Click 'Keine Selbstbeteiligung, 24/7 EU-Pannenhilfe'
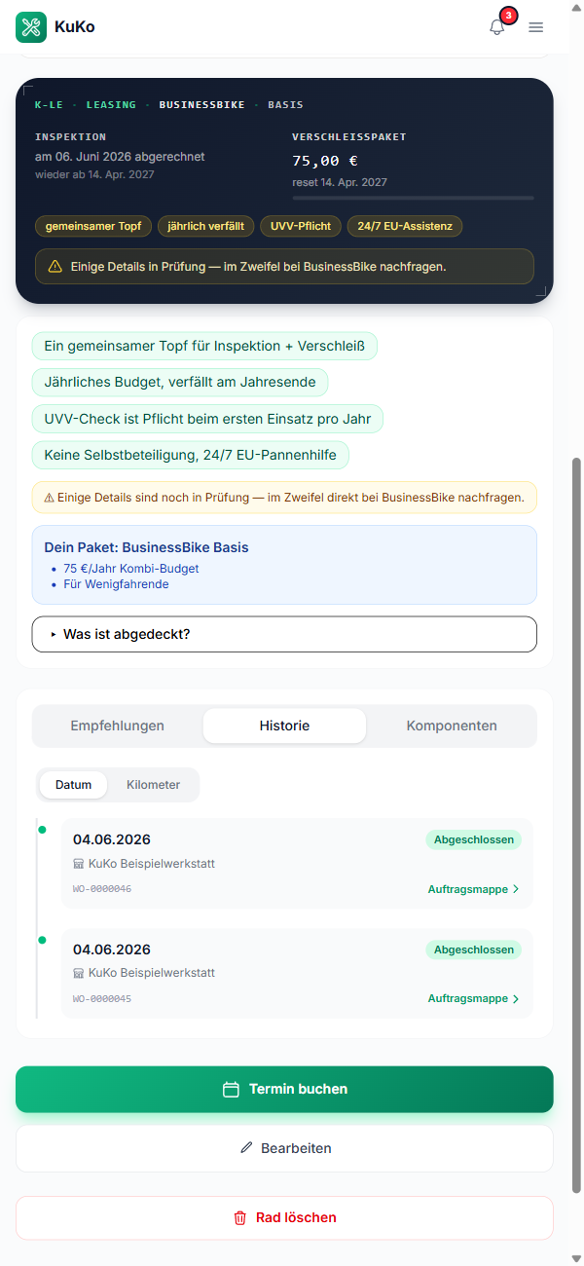This screenshot has width=584, height=1266. click(191, 456)
